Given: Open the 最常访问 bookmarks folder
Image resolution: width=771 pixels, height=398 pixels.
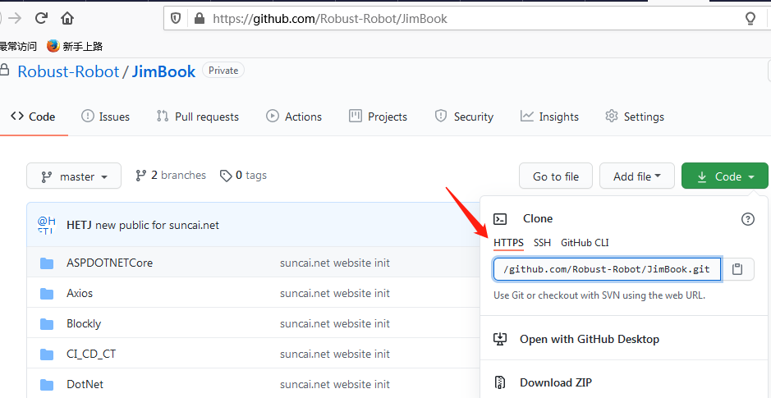Looking at the screenshot, I should coord(18,46).
